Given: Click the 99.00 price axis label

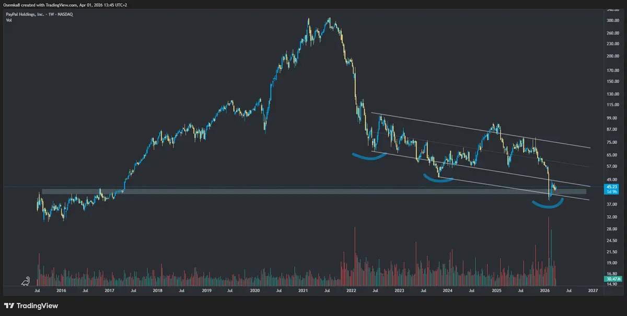Looking at the screenshot, I should pos(612,118).
